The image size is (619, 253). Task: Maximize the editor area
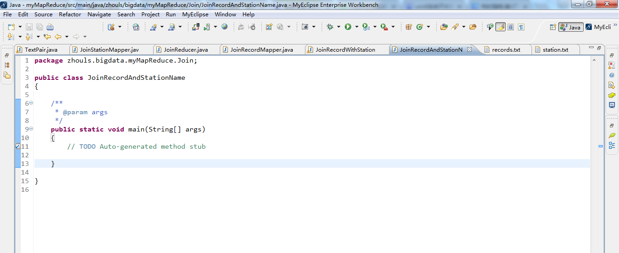(x=599, y=48)
